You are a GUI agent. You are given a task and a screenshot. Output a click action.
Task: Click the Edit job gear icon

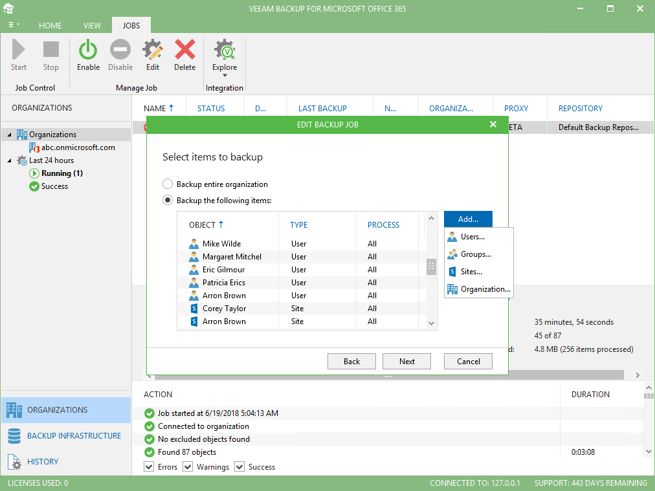[153, 50]
